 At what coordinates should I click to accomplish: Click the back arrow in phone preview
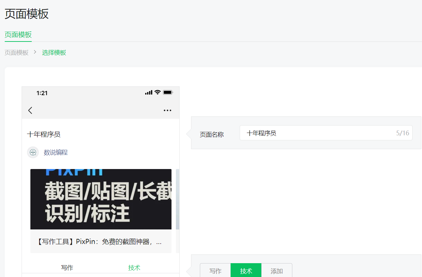click(x=30, y=110)
